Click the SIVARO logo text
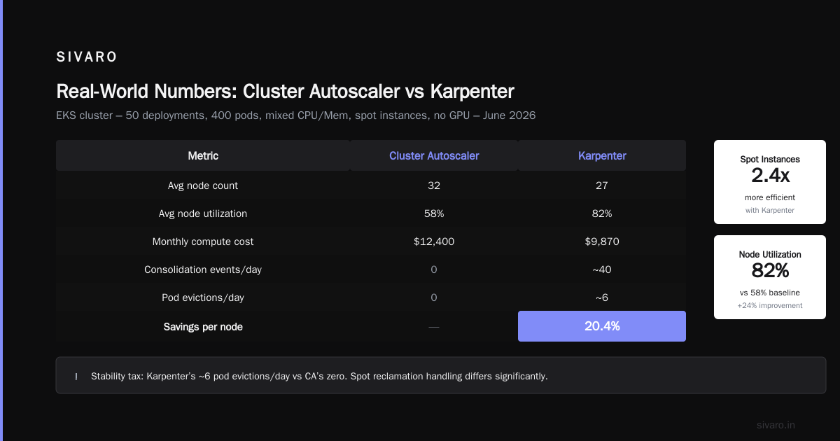The image size is (840, 441). [x=87, y=57]
